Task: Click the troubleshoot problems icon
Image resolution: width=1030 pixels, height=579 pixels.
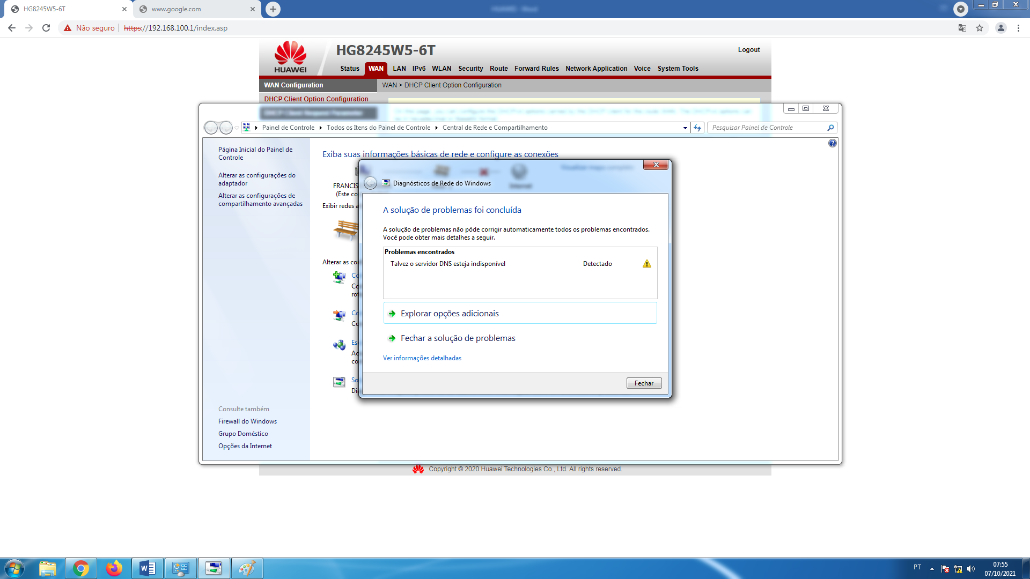Action: (339, 382)
